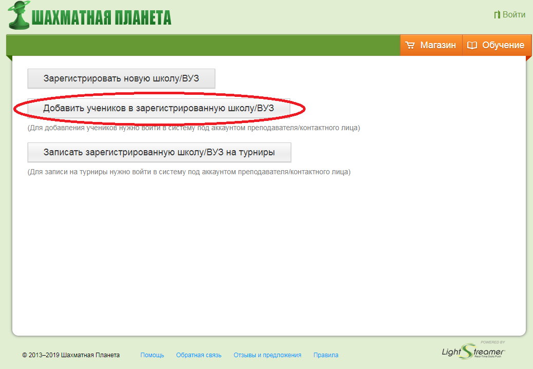Open the Правила footer link
The width and height of the screenshot is (533, 369).
[x=326, y=355]
